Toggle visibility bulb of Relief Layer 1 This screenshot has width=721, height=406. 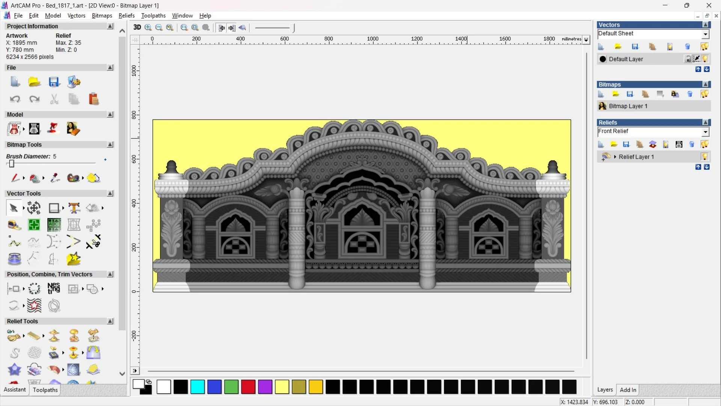point(704,157)
